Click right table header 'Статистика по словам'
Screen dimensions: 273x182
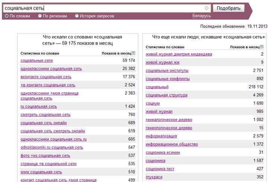coord(165,47)
